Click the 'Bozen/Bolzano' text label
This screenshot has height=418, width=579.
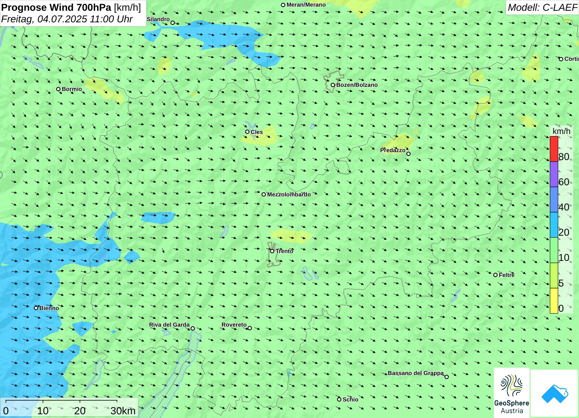(357, 85)
